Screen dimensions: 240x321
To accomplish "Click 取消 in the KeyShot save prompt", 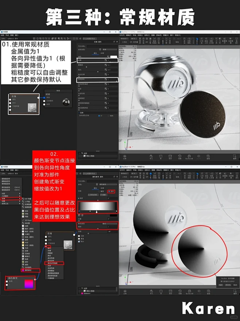I will point(235,285).
